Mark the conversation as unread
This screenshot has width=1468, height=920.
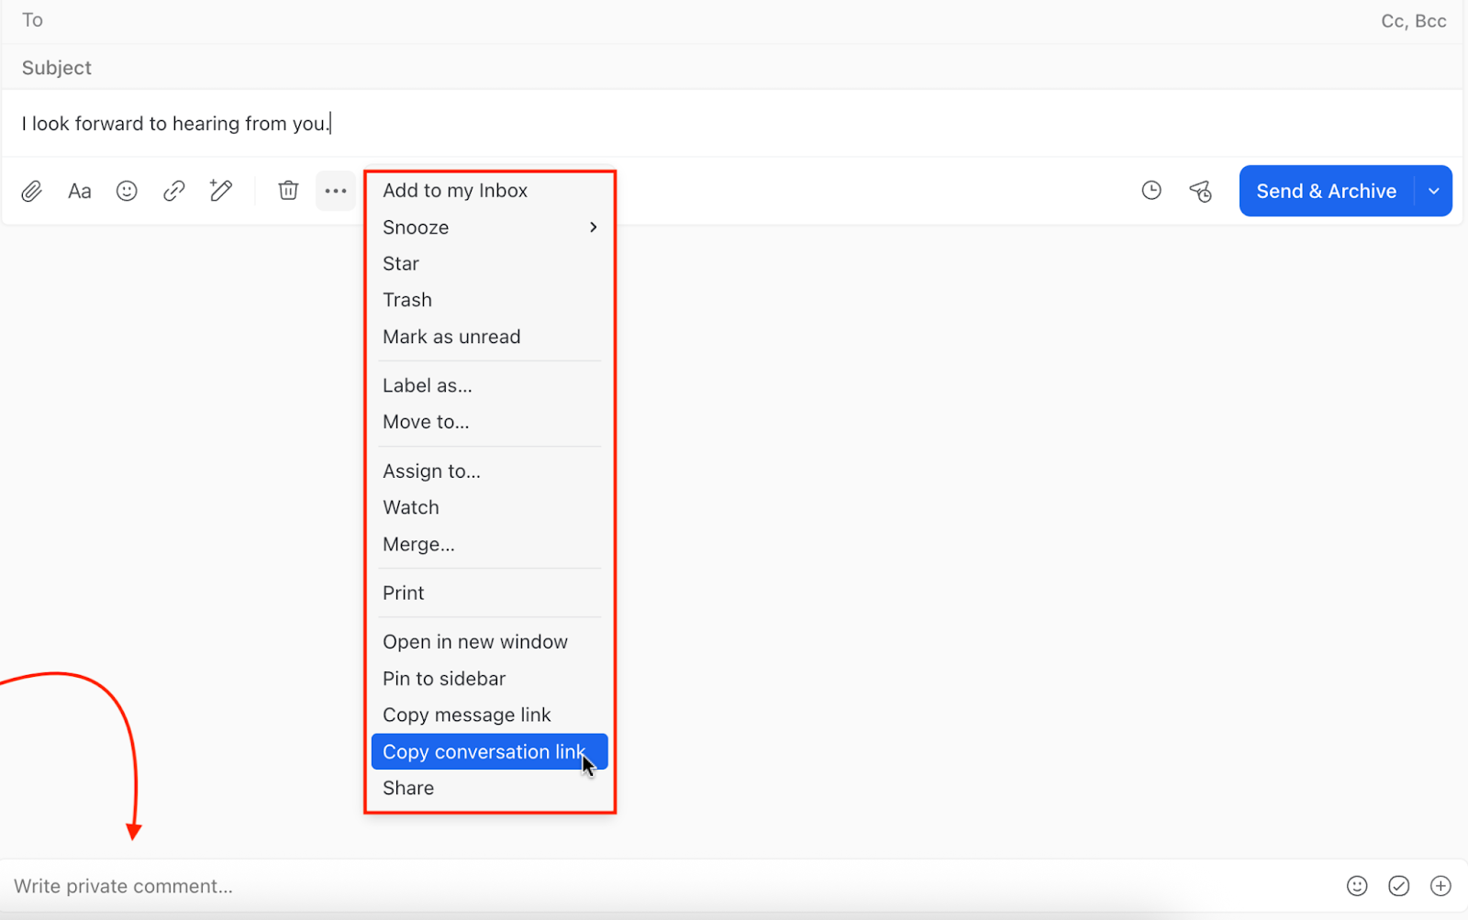pyautogui.click(x=452, y=337)
